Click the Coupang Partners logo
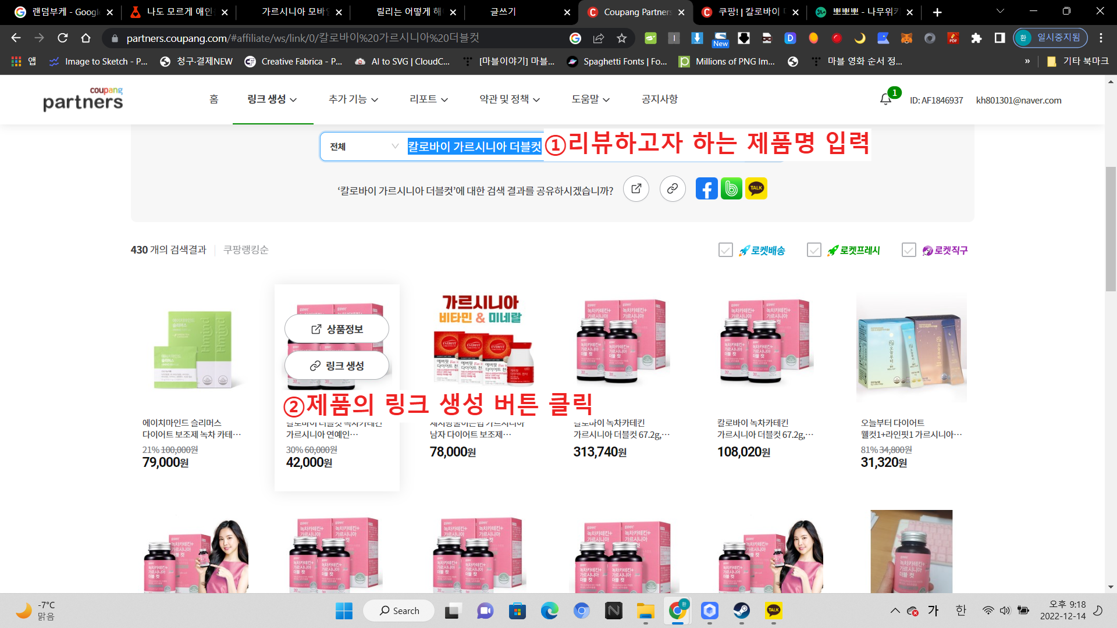Viewport: 1117px width, 628px height. 83,99
